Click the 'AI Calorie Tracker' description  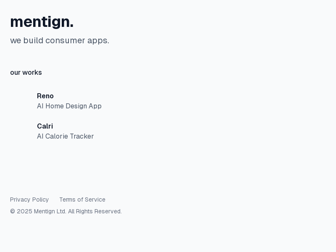click(66, 136)
